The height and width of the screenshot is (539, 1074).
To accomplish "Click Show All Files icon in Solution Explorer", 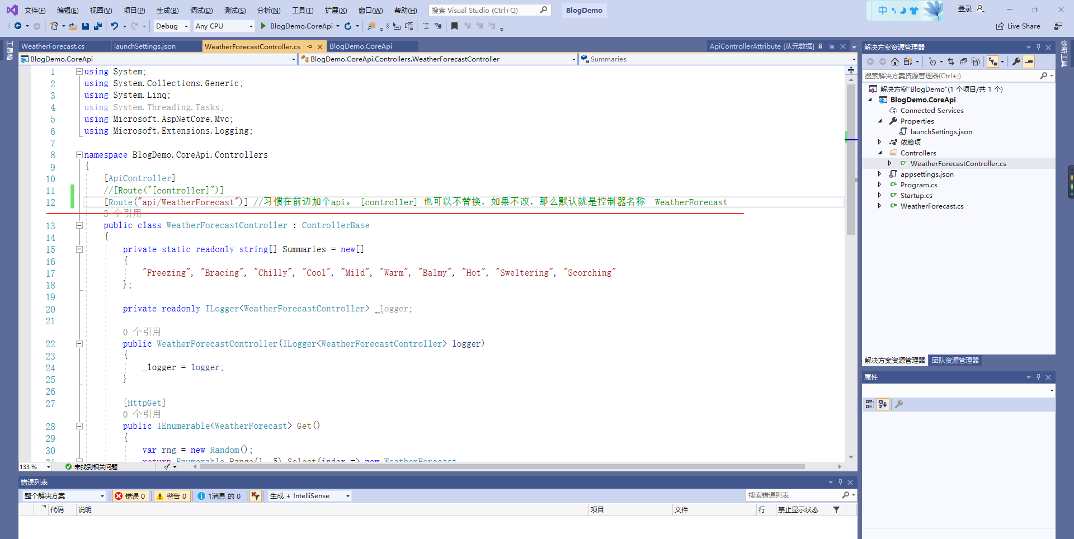I will [x=976, y=62].
